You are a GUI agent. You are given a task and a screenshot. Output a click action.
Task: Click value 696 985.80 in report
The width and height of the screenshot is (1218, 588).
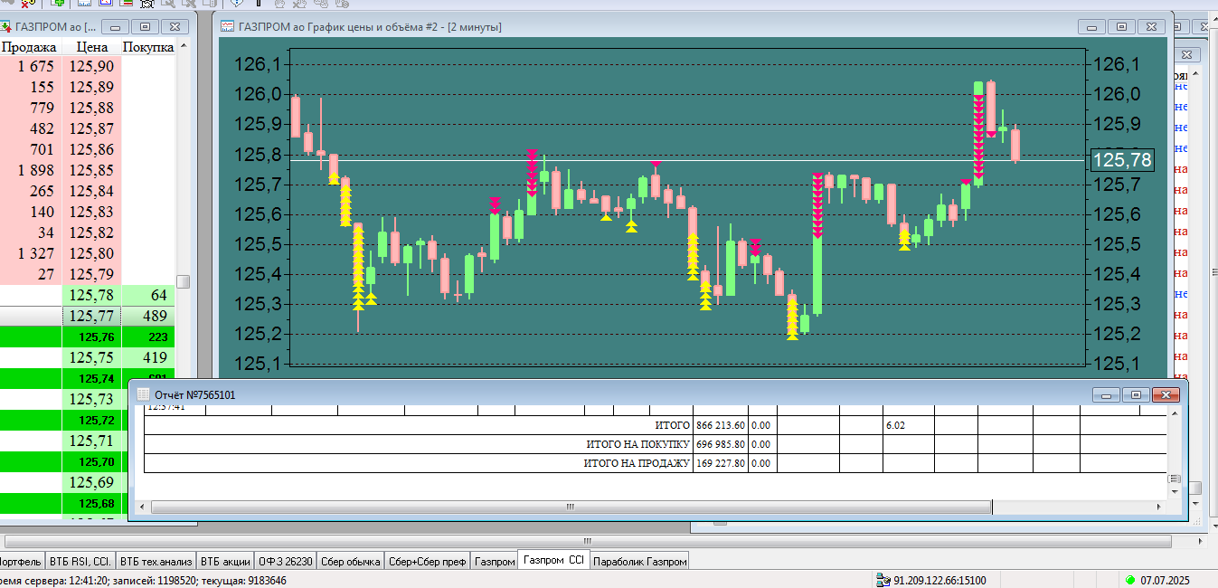721,444
